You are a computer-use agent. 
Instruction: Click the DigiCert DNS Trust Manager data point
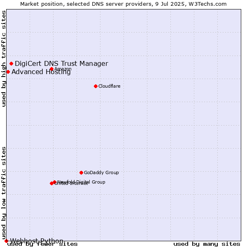(12, 64)
